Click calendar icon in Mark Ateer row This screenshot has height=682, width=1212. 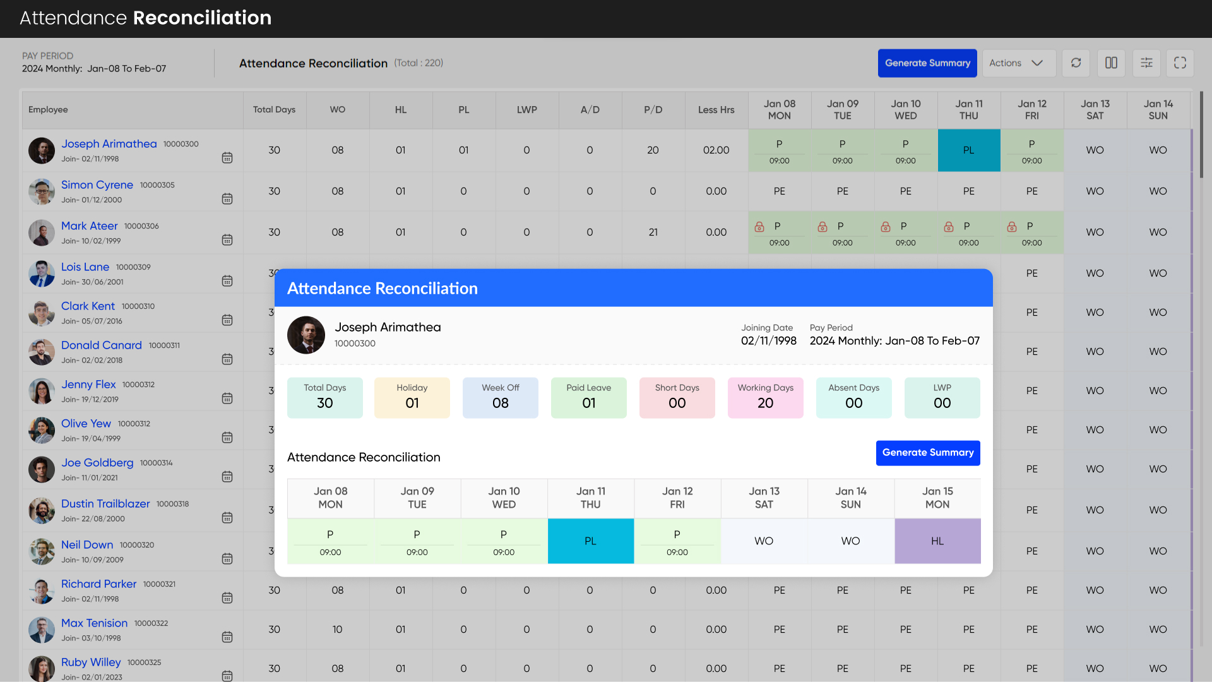227,240
